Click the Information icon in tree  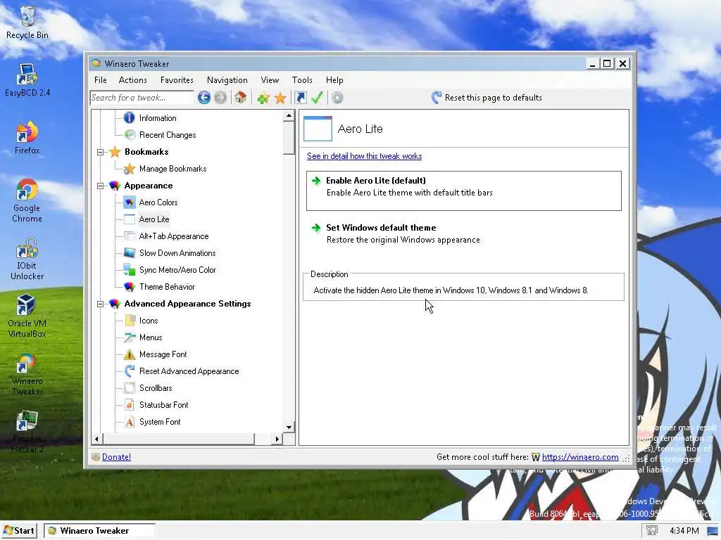click(x=130, y=118)
